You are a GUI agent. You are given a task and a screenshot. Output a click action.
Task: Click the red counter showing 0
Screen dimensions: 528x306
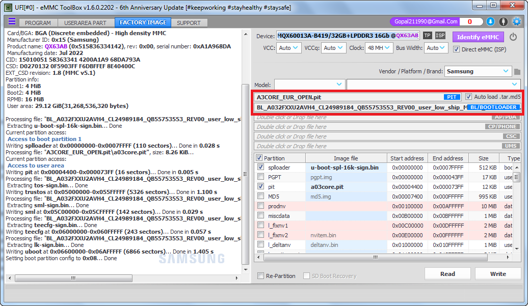470,21
